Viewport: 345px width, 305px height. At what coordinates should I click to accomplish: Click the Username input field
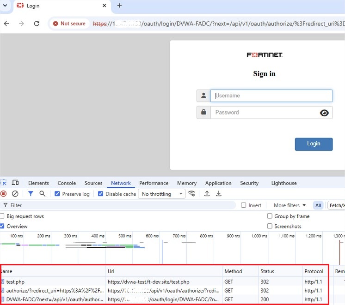coord(271,96)
